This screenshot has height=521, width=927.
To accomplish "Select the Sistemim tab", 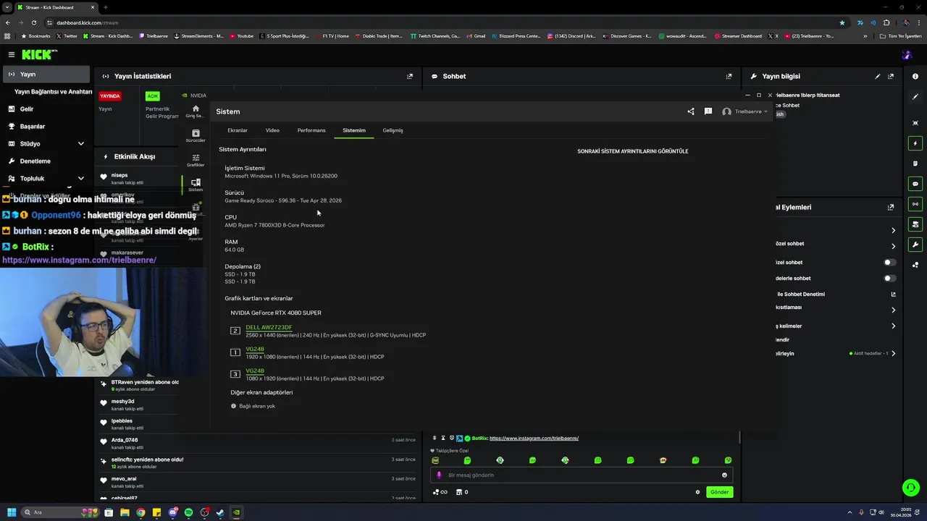I will pos(354,130).
